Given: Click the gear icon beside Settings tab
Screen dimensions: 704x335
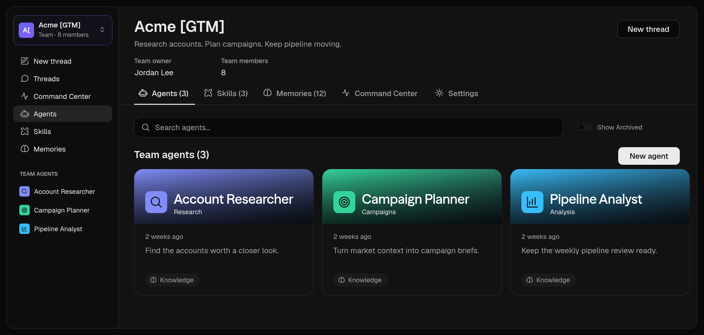Looking at the screenshot, I should click(x=439, y=93).
